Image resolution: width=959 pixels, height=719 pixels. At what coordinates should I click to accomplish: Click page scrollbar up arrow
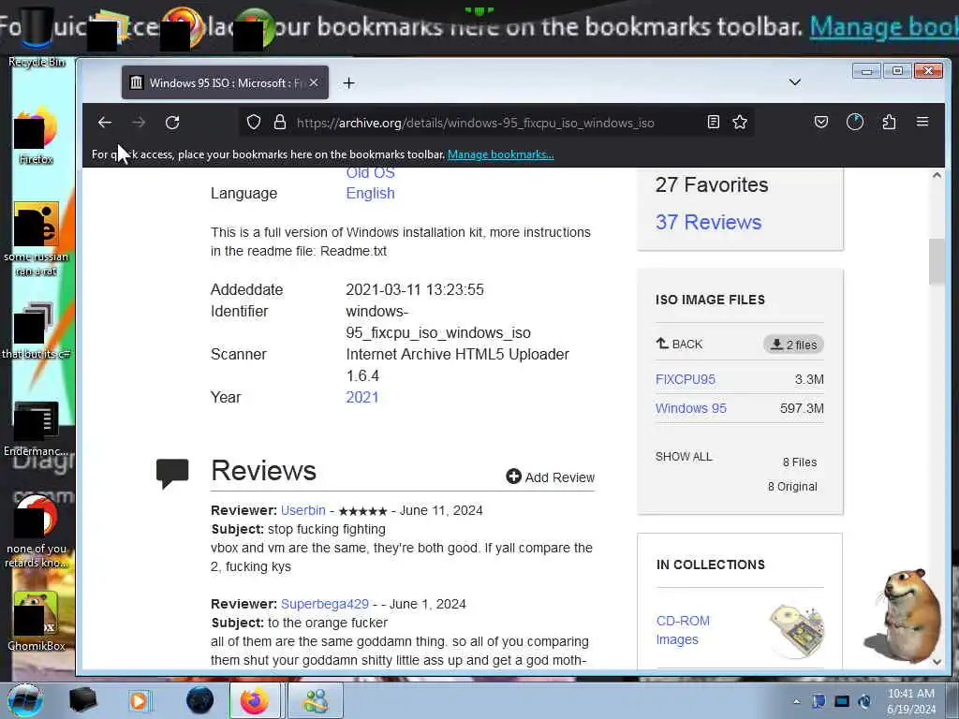[x=937, y=175]
